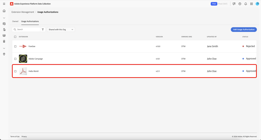
Task: Check the ForeSee row checkbox
Action: tap(15, 46)
